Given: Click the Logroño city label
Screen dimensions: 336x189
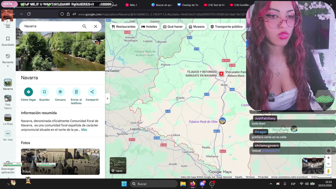Looking at the screenshot, I should 135,129.
